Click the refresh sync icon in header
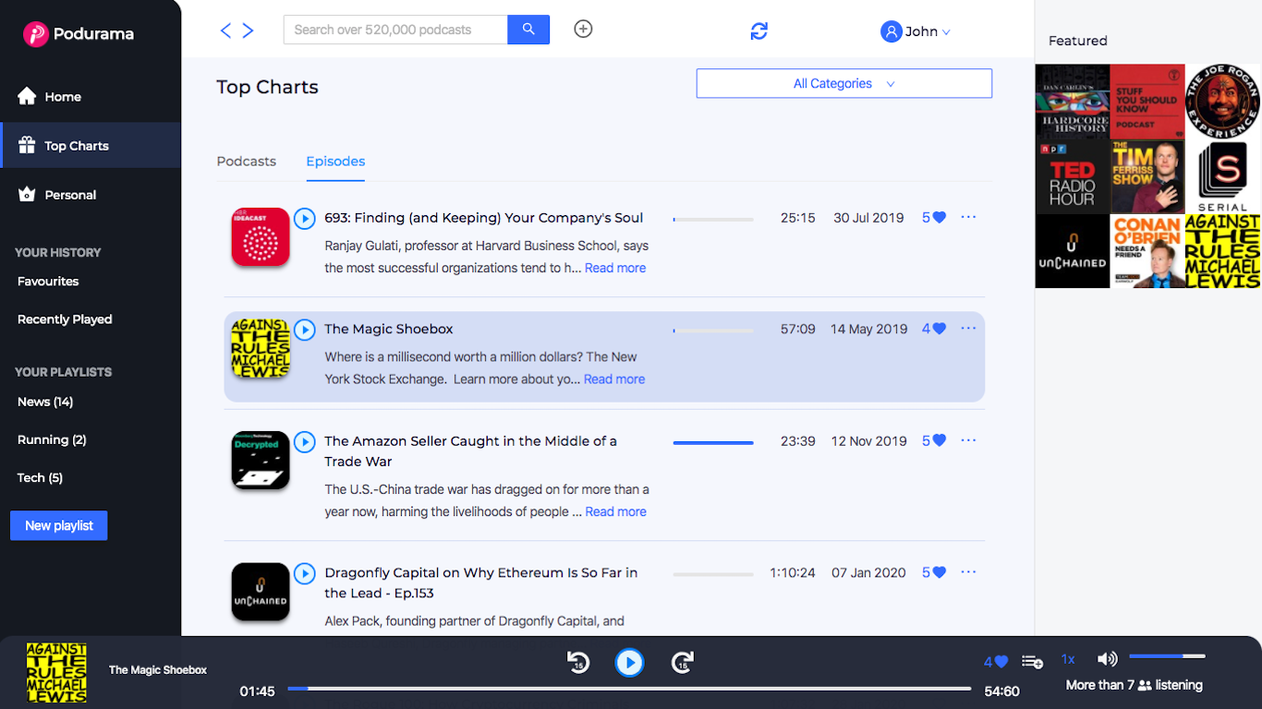Screen dimensions: 1262x709 tap(758, 31)
